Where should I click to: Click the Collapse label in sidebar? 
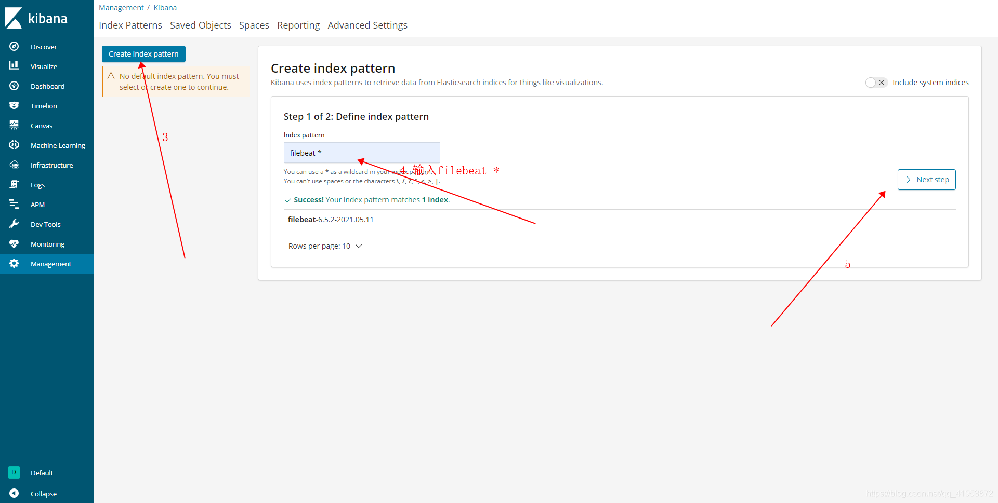44,494
